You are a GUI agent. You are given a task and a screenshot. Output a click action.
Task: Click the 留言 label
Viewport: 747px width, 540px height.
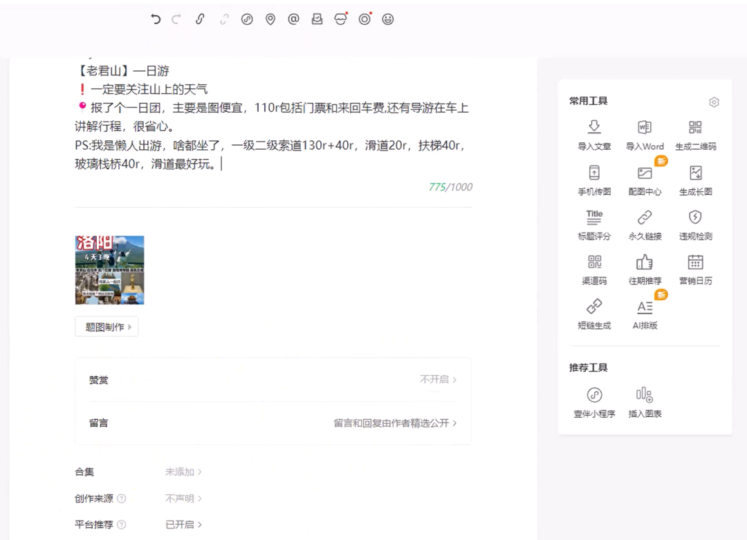tap(99, 423)
